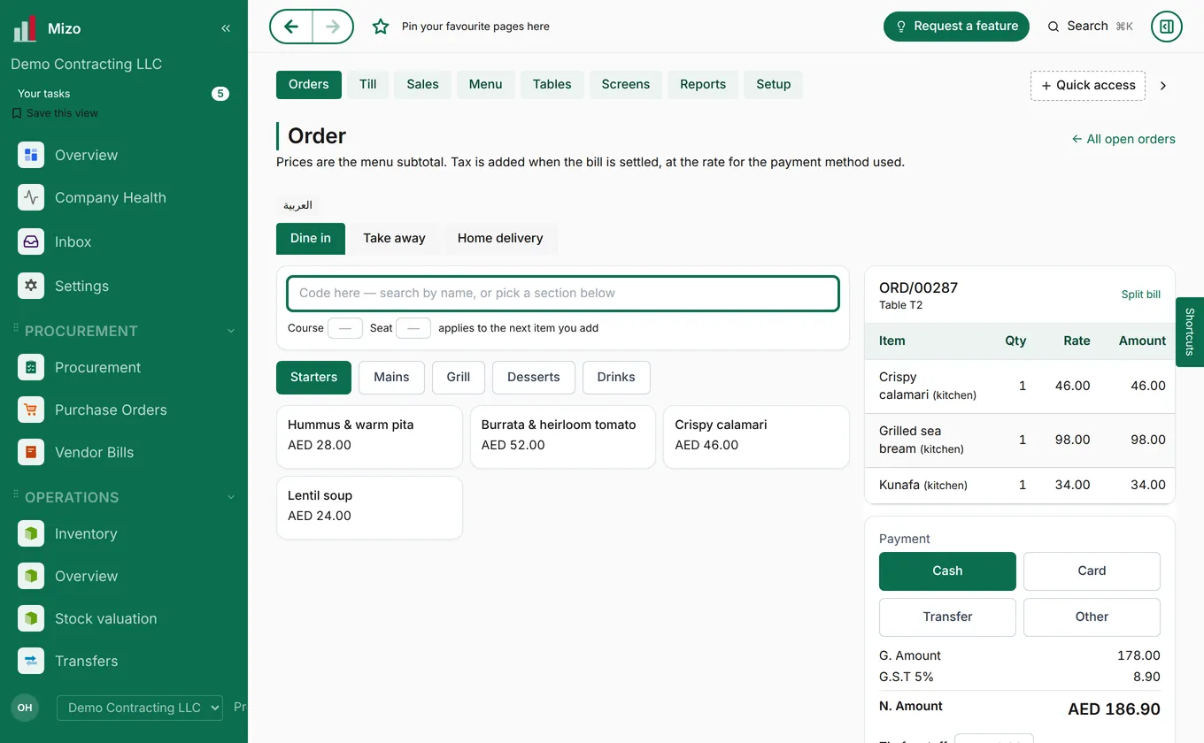1204x743 pixels.
Task: Click the Save this view bookmark icon
Action: click(17, 113)
